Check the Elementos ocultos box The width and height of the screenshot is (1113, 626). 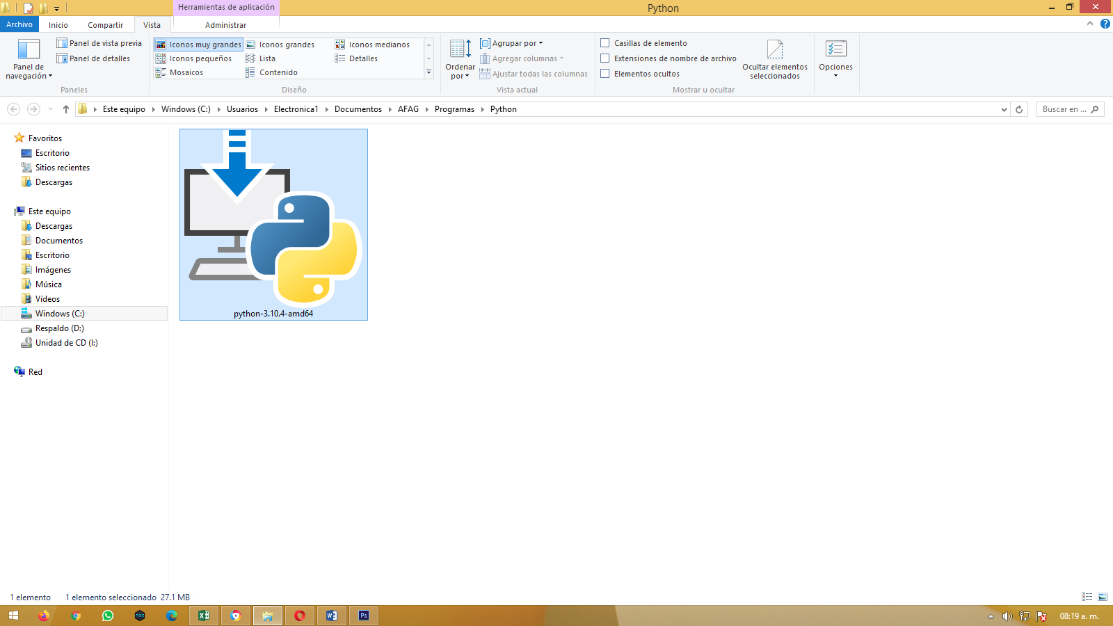pyautogui.click(x=605, y=74)
